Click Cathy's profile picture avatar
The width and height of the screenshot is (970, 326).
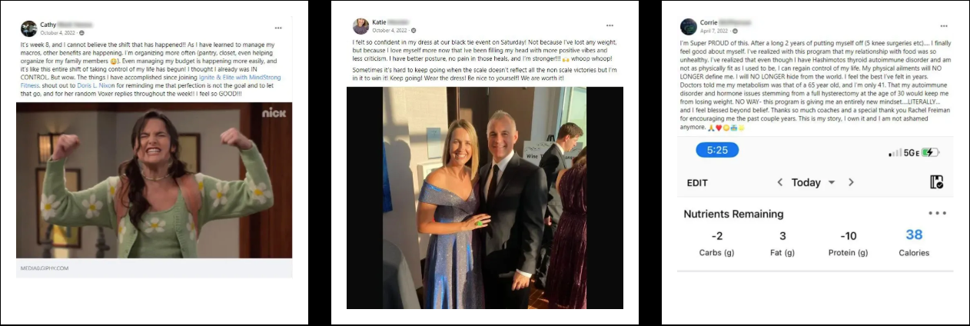pyautogui.click(x=28, y=28)
